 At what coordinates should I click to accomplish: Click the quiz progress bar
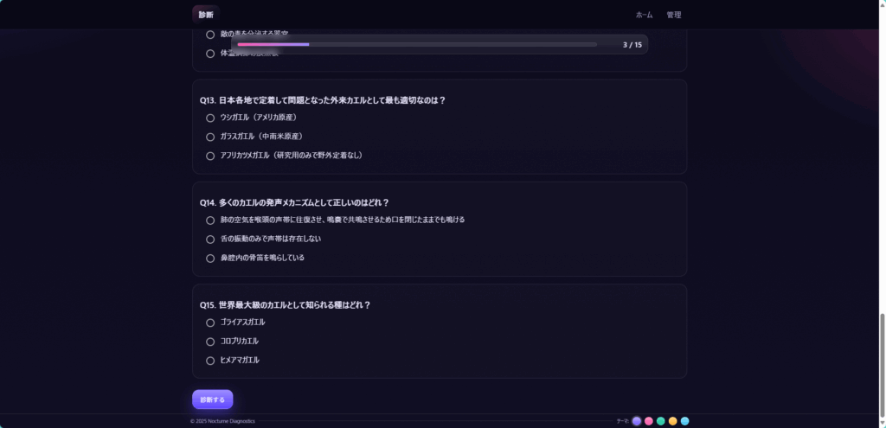pos(417,45)
